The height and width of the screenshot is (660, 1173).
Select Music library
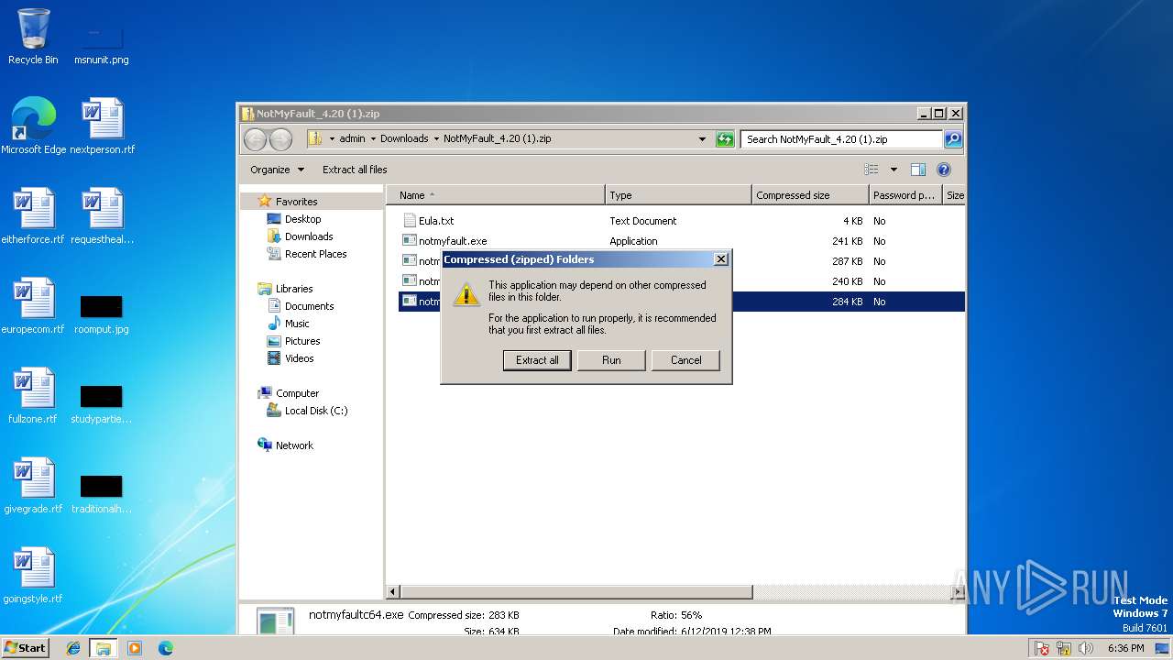297,324
